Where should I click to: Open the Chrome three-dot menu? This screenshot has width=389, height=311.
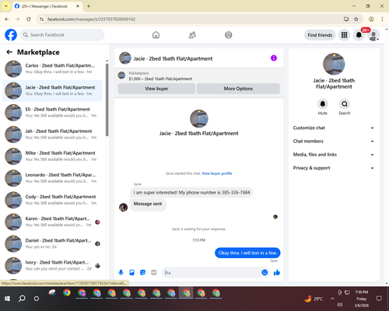pos(382,19)
